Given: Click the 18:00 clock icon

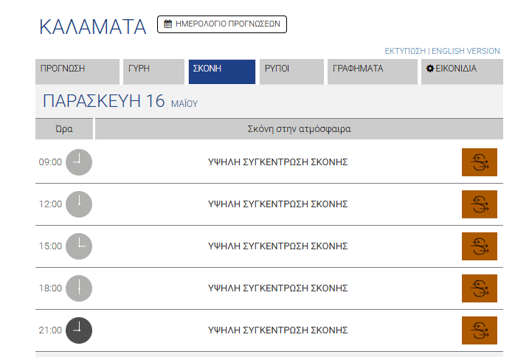Looking at the screenshot, I should coord(79,288).
